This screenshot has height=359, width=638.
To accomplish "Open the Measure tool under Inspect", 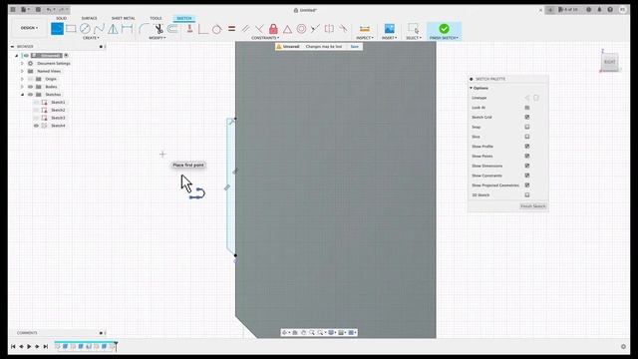I will (365, 29).
